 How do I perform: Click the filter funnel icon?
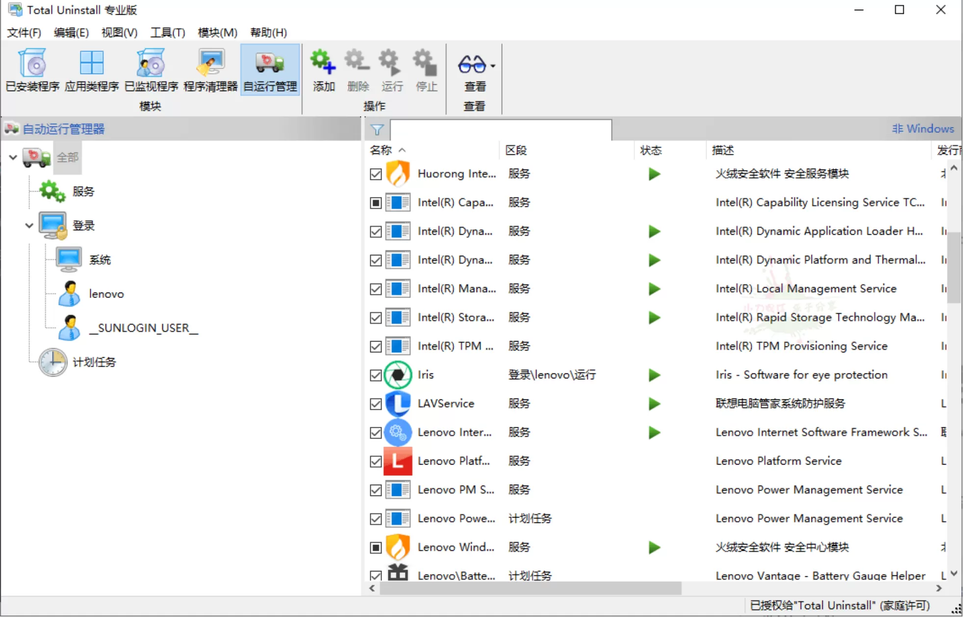click(377, 129)
